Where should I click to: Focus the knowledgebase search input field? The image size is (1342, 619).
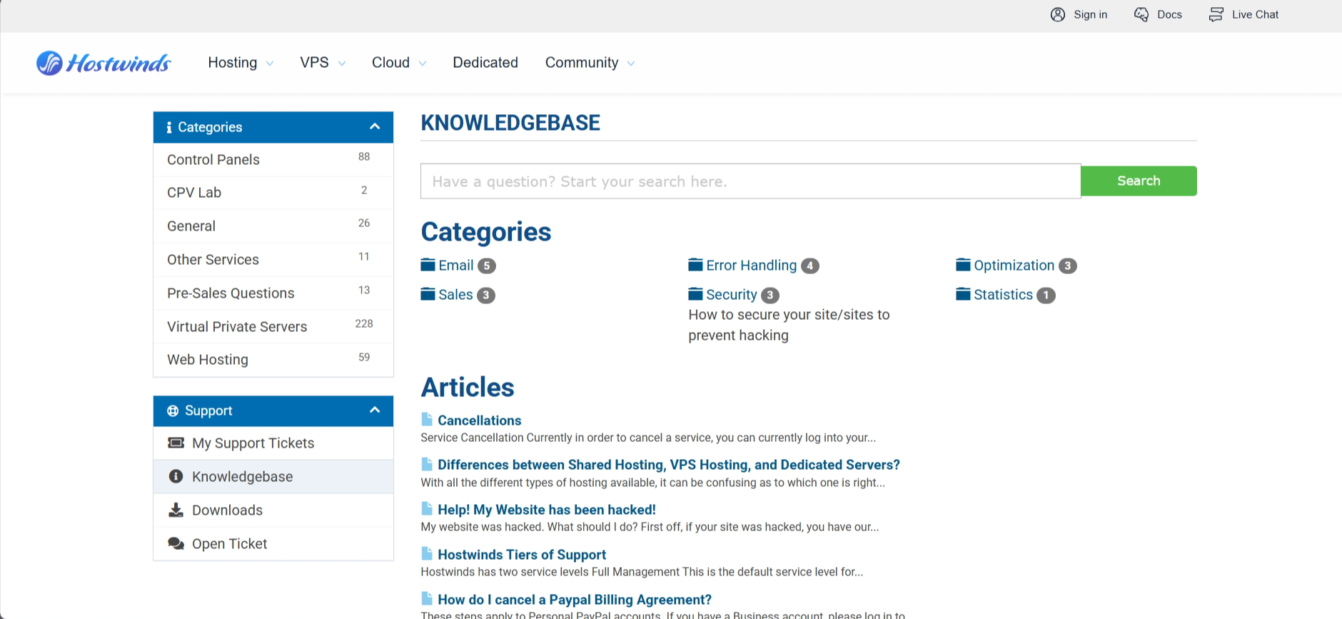(750, 181)
